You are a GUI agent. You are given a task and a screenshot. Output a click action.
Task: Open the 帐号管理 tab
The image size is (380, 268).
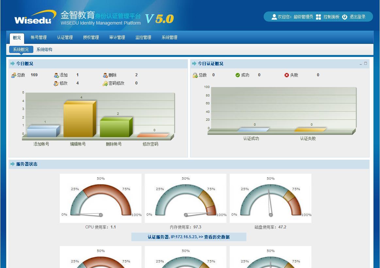point(39,38)
